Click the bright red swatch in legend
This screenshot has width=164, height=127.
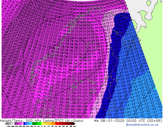[x=56, y=124]
